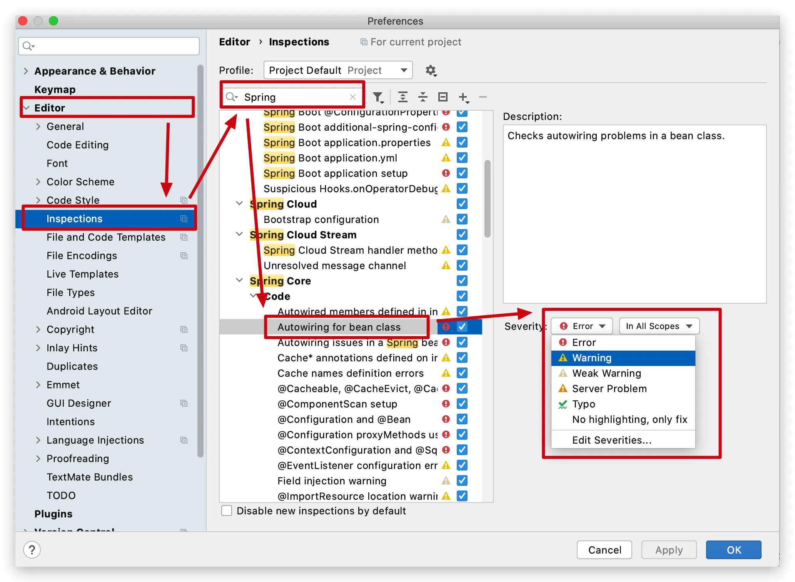
Task: Click the Apply button
Action: pos(669,550)
